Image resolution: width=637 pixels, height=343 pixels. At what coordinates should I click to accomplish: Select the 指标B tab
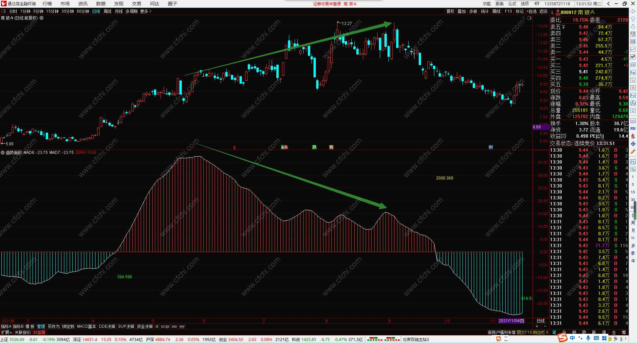(x=18, y=326)
